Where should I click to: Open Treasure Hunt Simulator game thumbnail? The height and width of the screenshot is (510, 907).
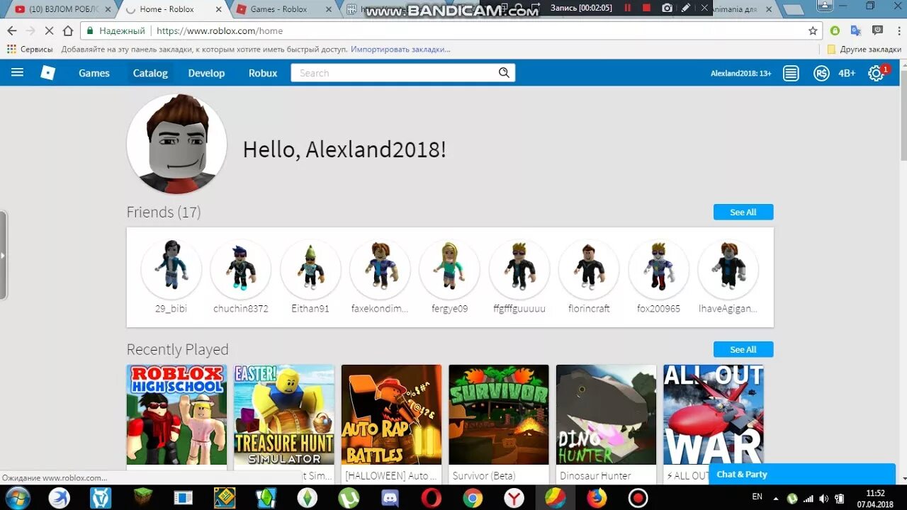click(x=284, y=414)
